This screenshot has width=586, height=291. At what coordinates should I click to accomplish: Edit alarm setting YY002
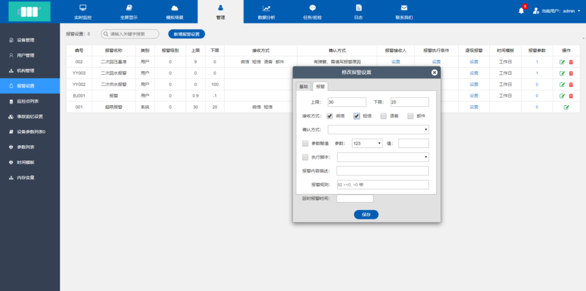(562, 85)
